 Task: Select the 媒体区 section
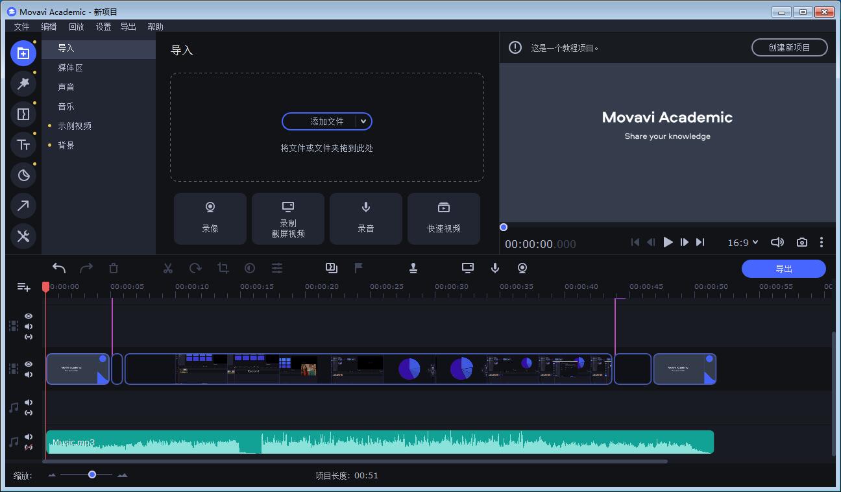coord(99,68)
